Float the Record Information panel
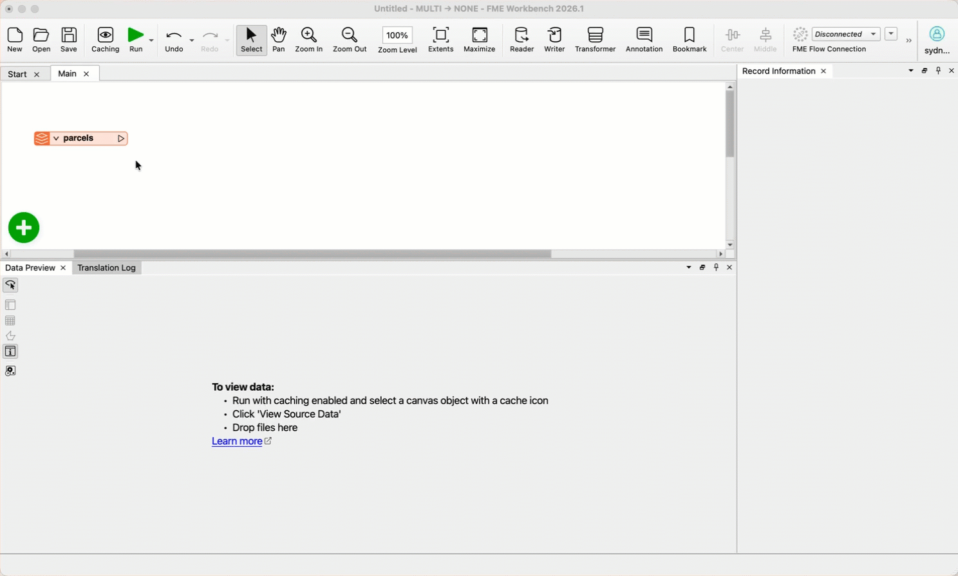This screenshot has height=576, width=958. [925, 71]
